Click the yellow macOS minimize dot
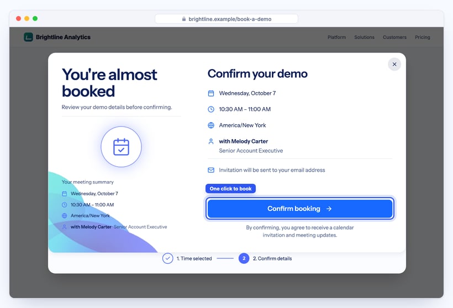Image resolution: width=453 pixels, height=308 pixels. [x=27, y=18]
